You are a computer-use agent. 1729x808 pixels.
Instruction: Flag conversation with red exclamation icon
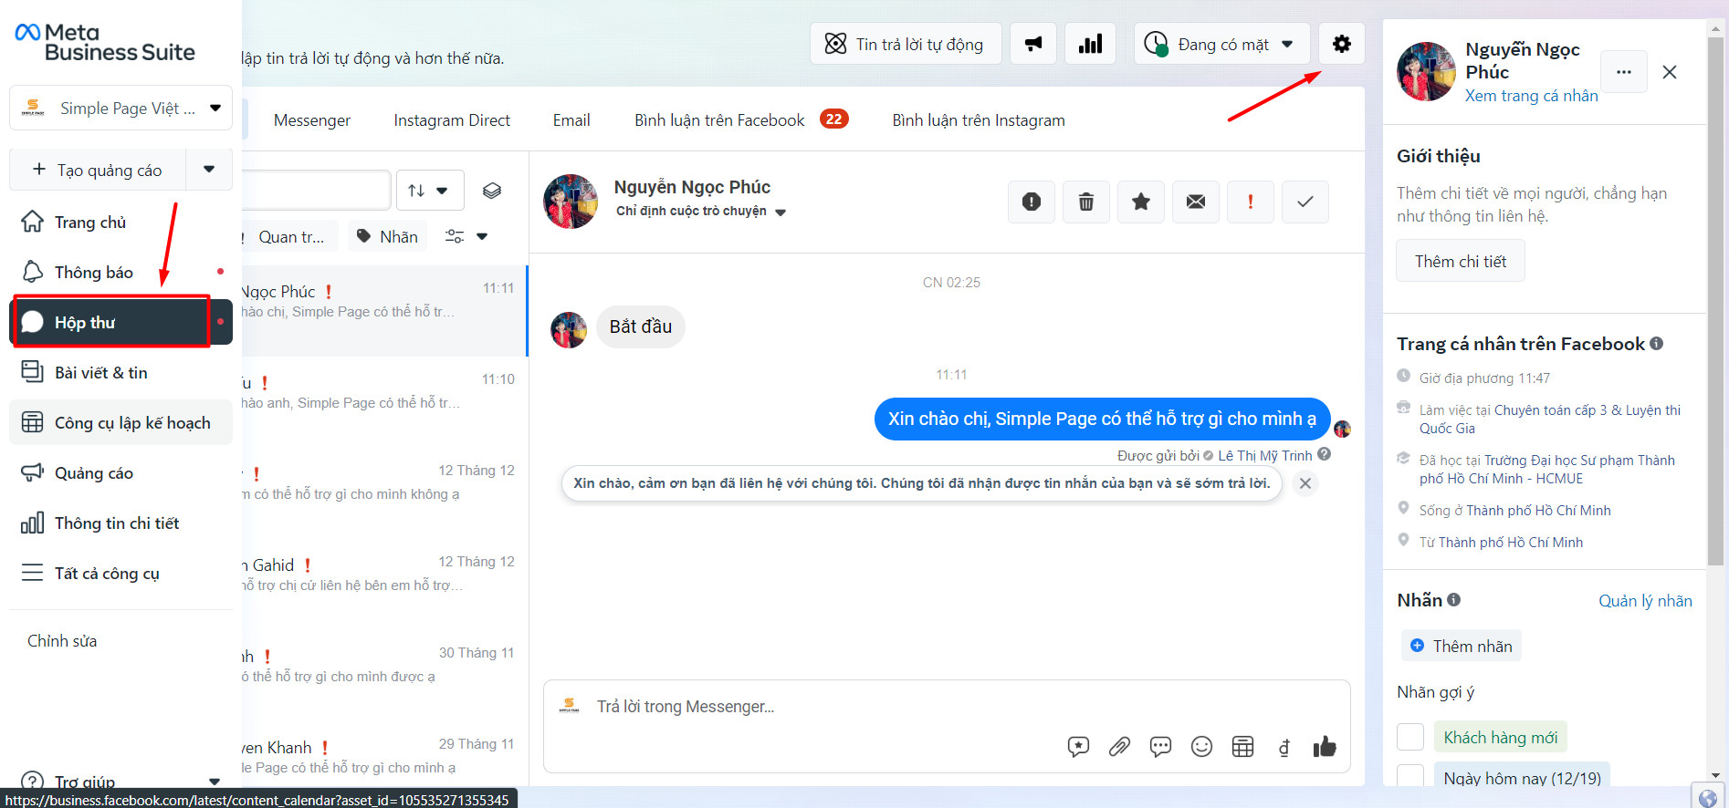tap(1251, 202)
